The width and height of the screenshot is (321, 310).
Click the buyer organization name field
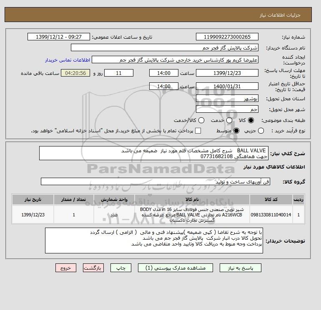click(165, 47)
